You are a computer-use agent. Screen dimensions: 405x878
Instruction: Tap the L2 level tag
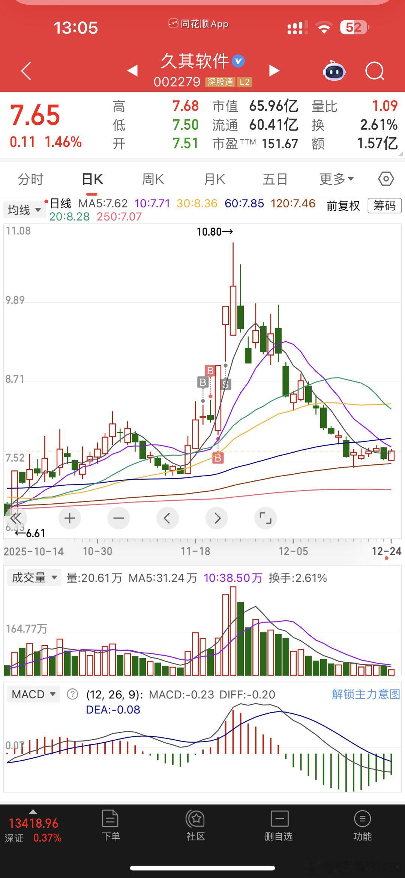click(x=244, y=82)
